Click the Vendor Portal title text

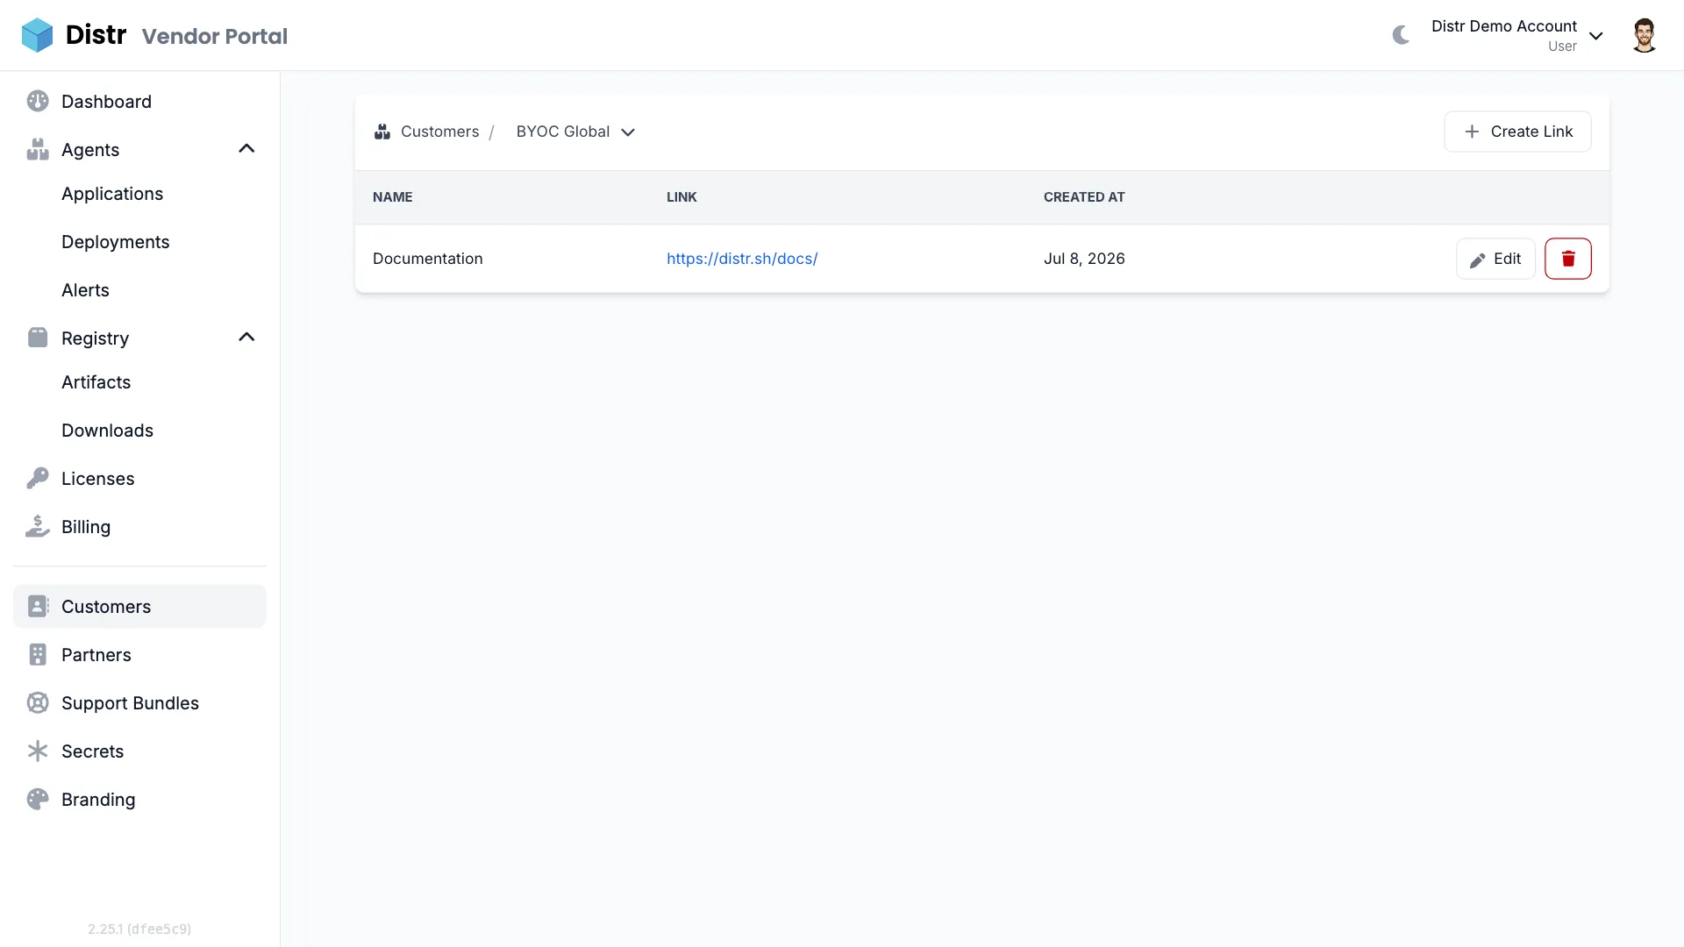(215, 36)
